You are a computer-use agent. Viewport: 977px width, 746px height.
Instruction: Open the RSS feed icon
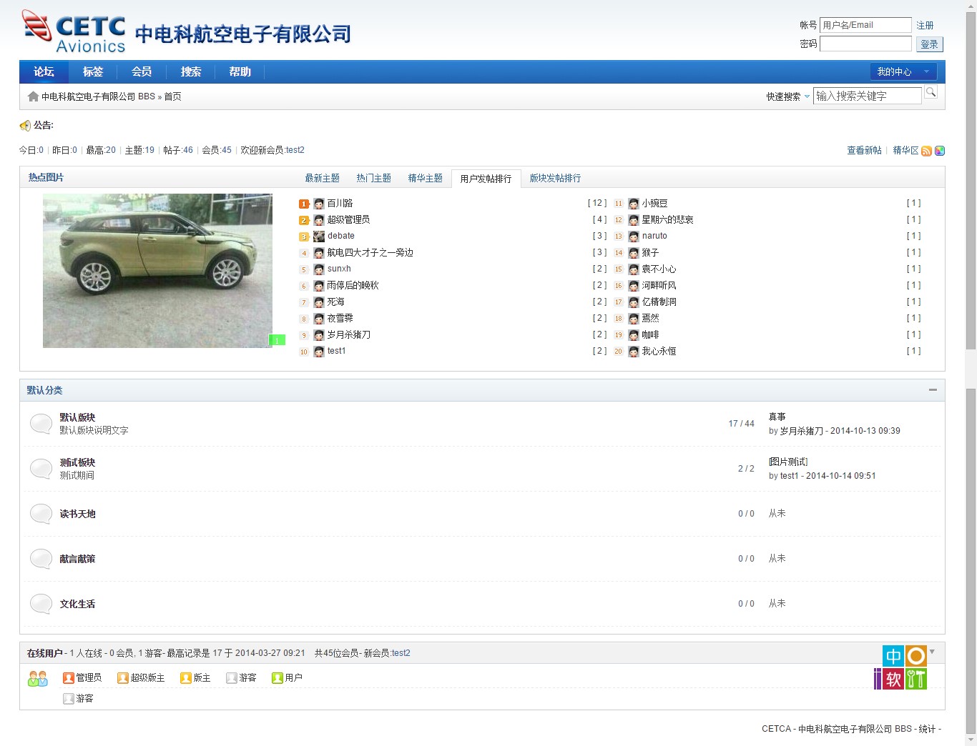click(x=926, y=151)
